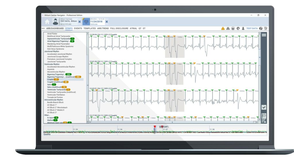Open the ATRIAL tab
This screenshot has height=165, width=294.
[x=133, y=28]
